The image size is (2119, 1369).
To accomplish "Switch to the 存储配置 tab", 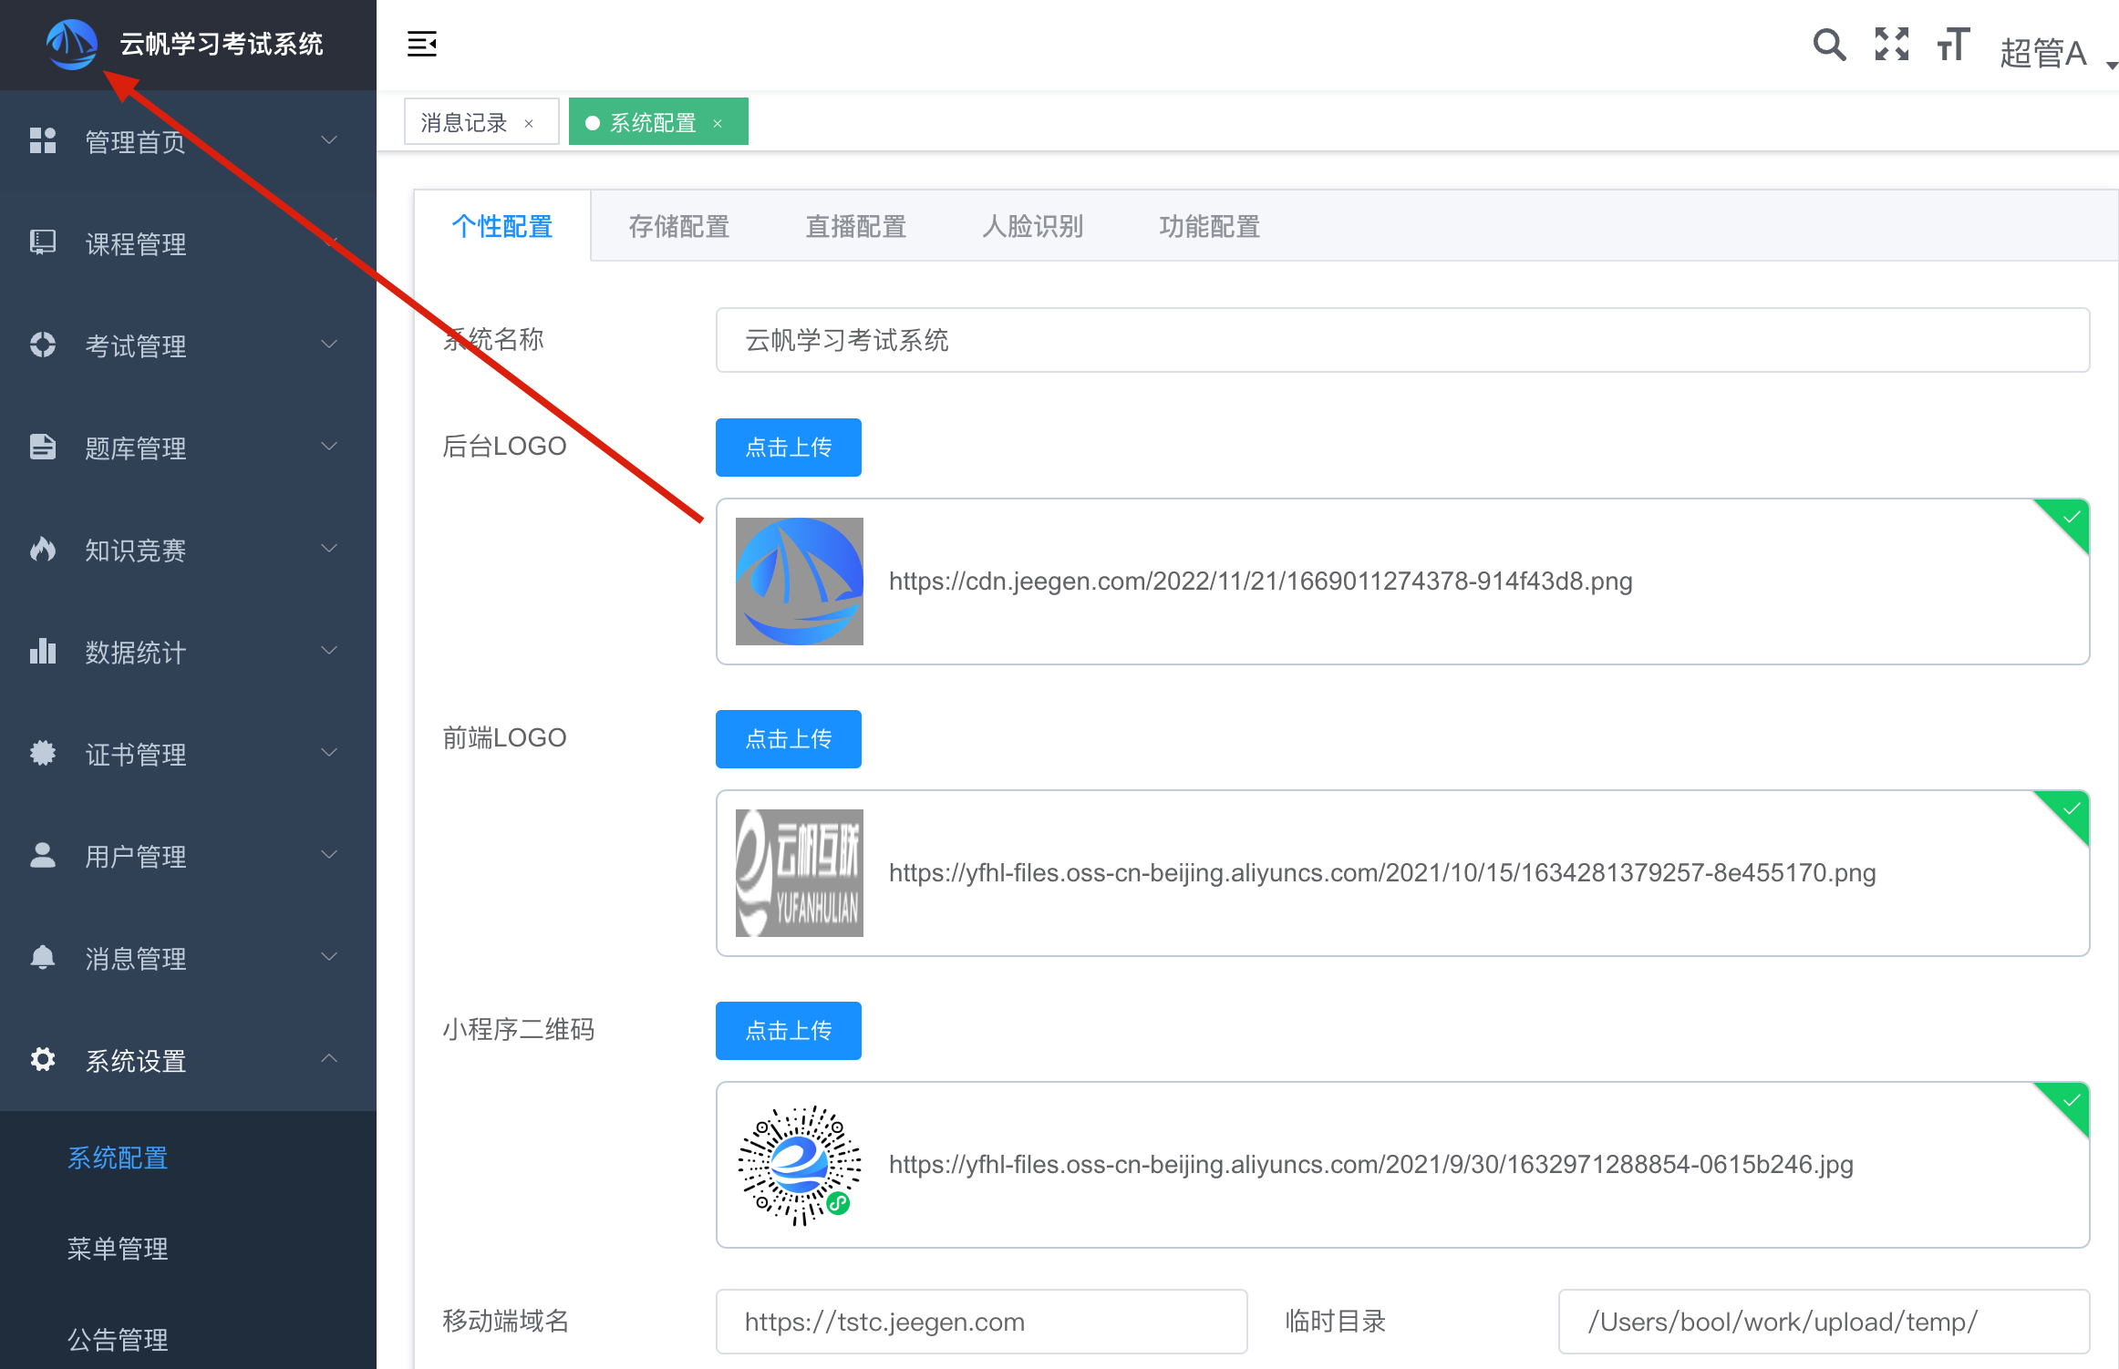I will point(679,226).
